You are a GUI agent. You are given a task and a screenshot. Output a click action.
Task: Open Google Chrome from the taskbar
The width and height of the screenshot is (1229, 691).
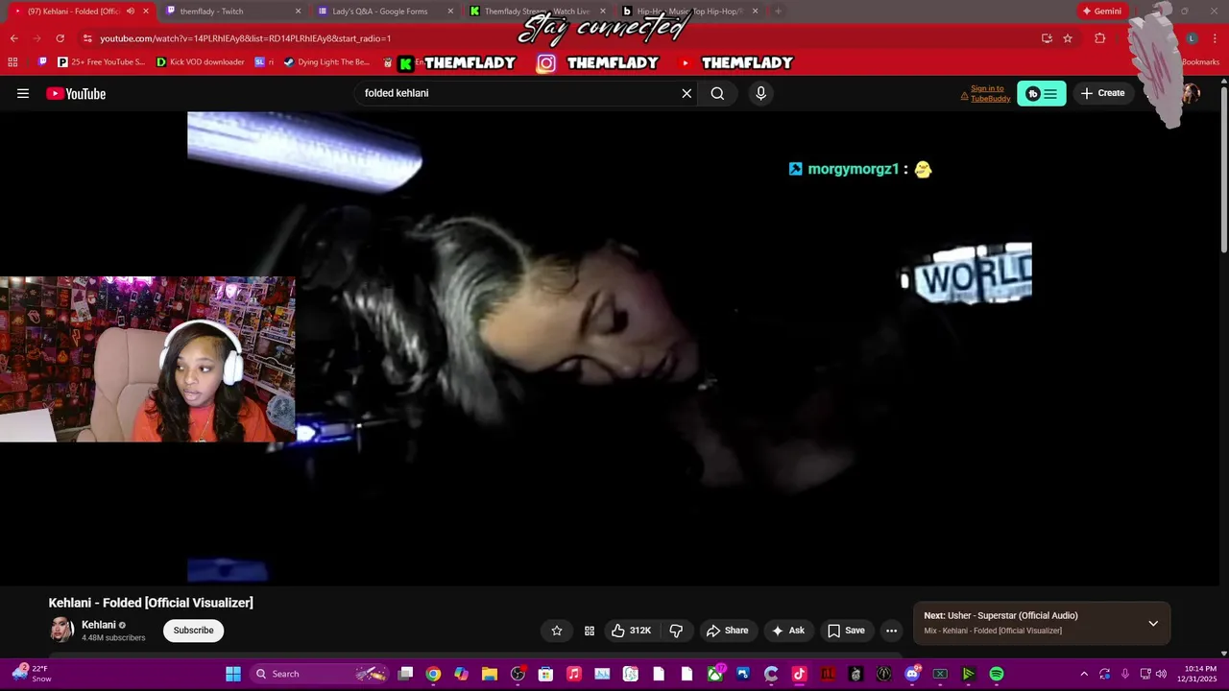pos(433,674)
